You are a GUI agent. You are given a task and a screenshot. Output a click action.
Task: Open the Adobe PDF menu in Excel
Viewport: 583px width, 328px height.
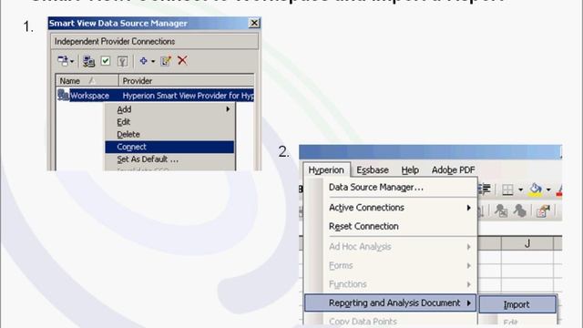454,170
